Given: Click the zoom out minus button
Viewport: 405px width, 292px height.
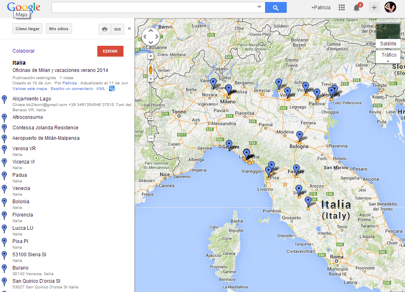Looking at the screenshot, I should coord(151,138).
